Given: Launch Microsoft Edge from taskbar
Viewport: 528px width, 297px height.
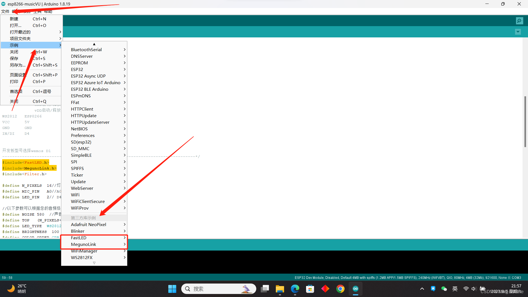Looking at the screenshot, I should point(295,289).
